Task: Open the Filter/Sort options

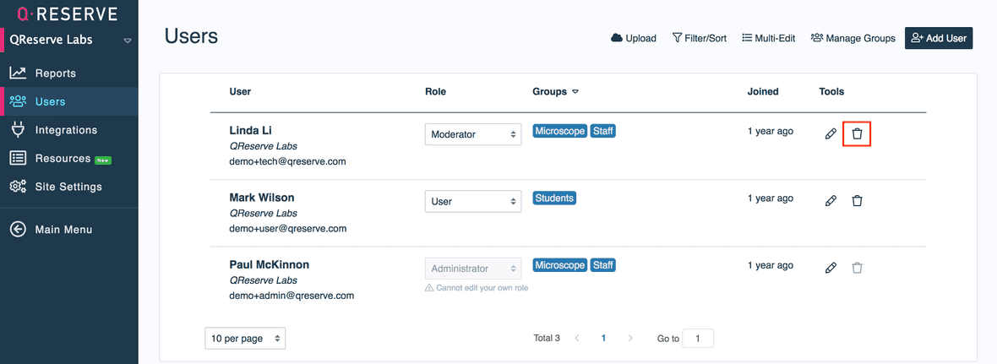Action: click(x=699, y=38)
